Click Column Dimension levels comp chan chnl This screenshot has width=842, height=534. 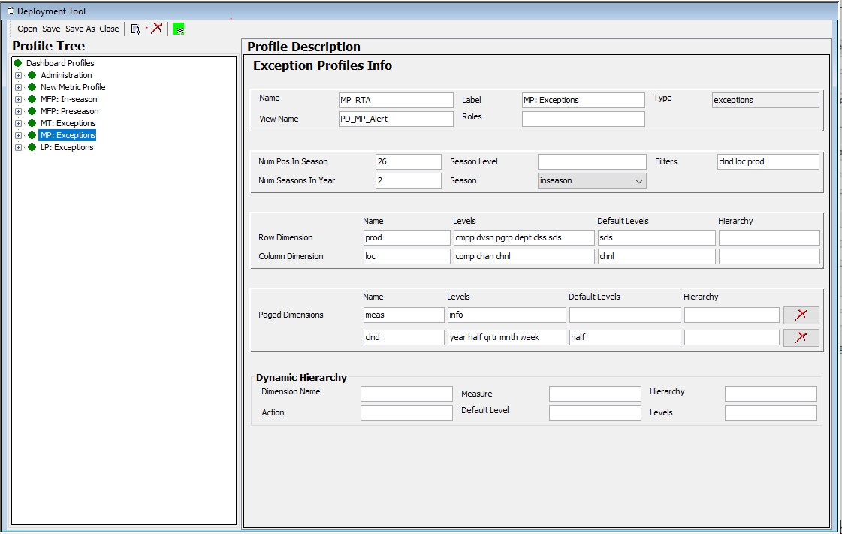point(524,257)
